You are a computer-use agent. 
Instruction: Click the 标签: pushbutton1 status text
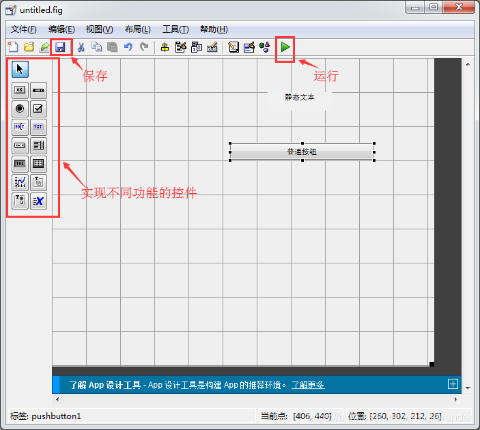coord(46,416)
